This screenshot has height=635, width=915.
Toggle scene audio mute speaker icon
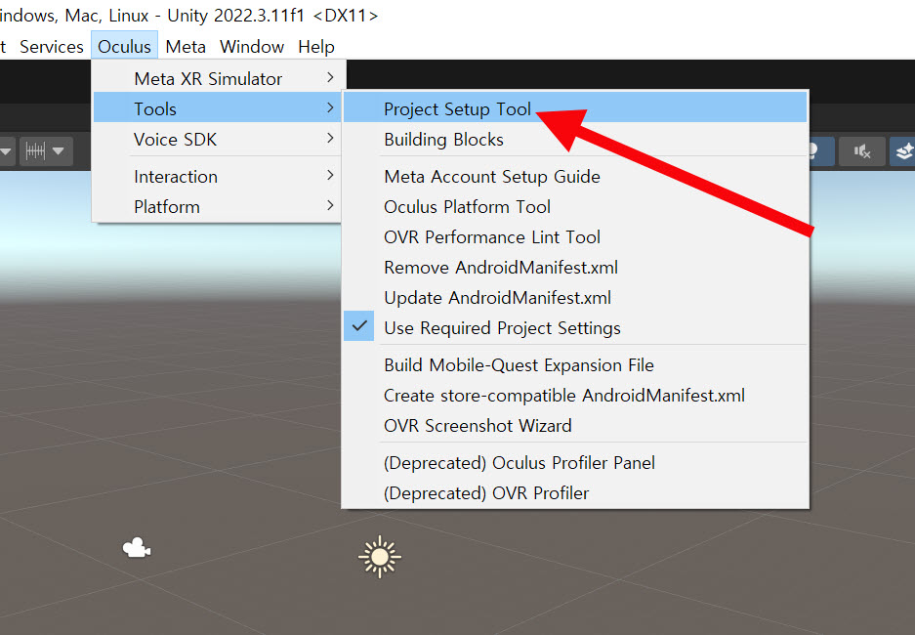pyautogui.click(x=862, y=151)
